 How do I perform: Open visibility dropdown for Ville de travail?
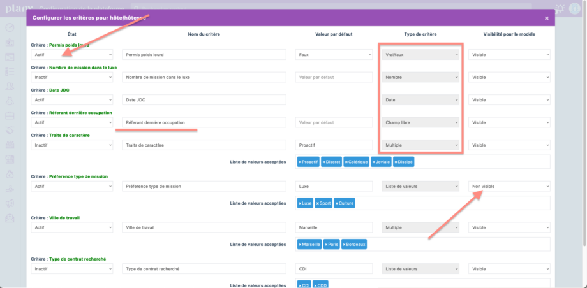pos(509,227)
